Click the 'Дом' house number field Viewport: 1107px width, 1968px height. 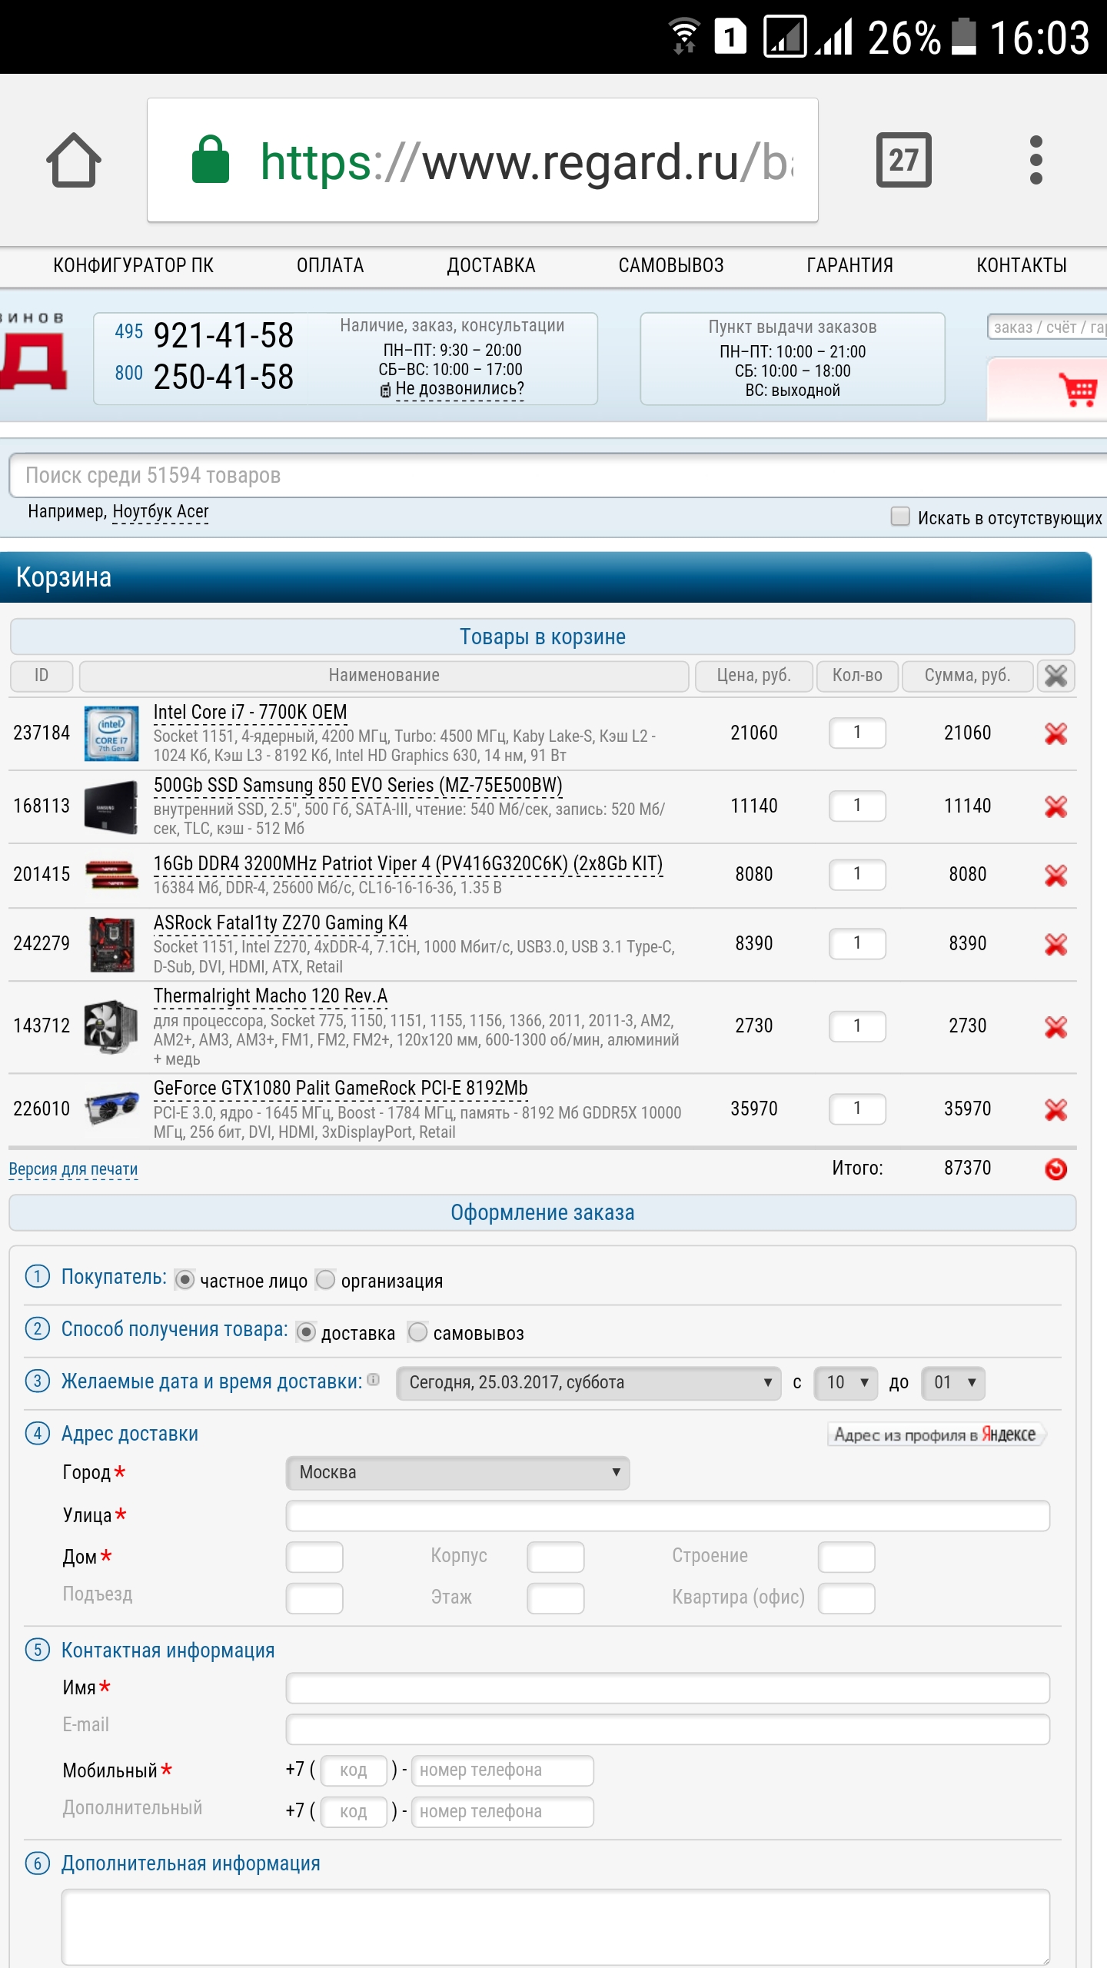pyautogui.click(x=314, y=1557)
